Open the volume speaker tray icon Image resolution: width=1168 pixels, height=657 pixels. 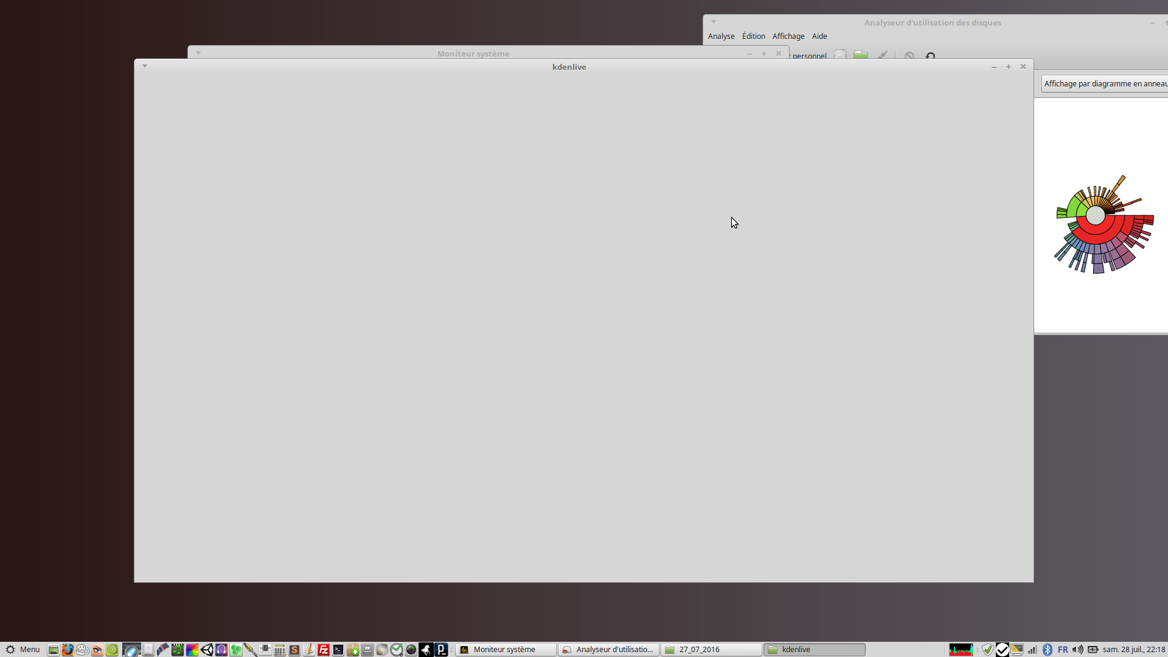[1077, 650]
